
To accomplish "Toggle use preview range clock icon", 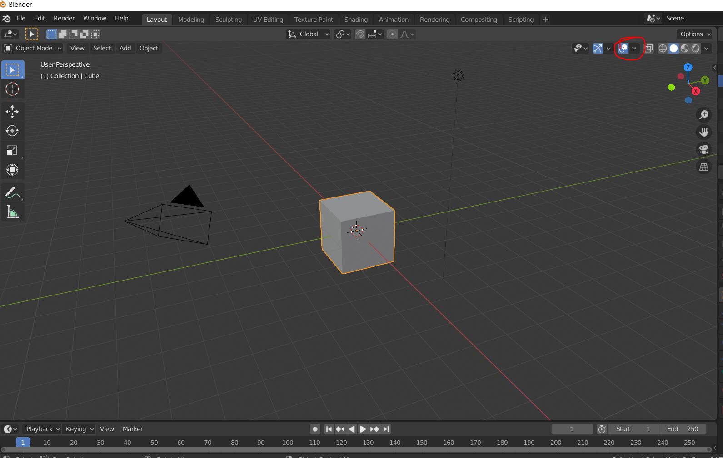I will (602, 429).
